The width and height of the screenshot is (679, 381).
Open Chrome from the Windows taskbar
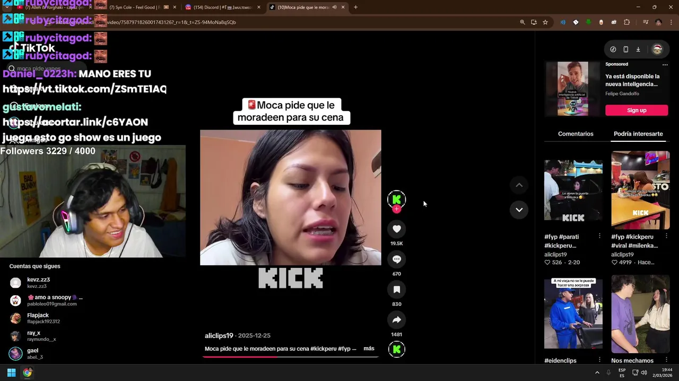coord(27,373)
